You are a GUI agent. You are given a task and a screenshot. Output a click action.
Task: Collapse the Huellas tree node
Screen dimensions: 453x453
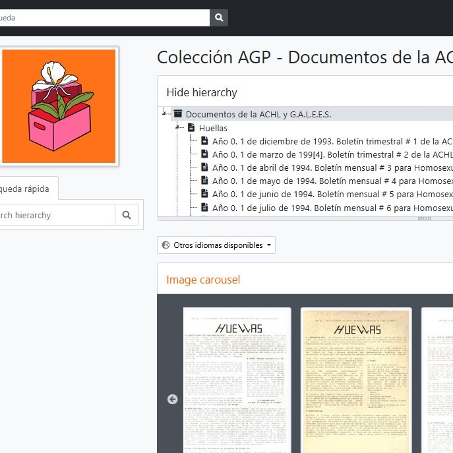pos(178,128)
